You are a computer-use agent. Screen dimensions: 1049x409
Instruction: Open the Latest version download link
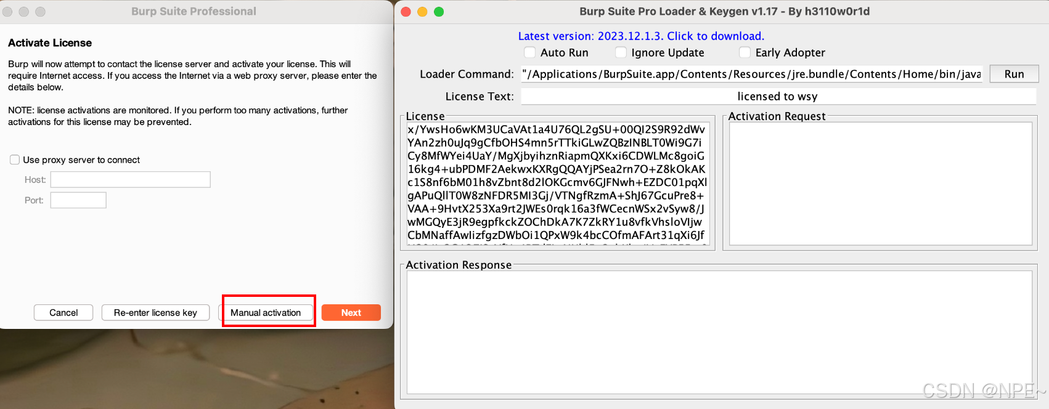pos(641,36)
